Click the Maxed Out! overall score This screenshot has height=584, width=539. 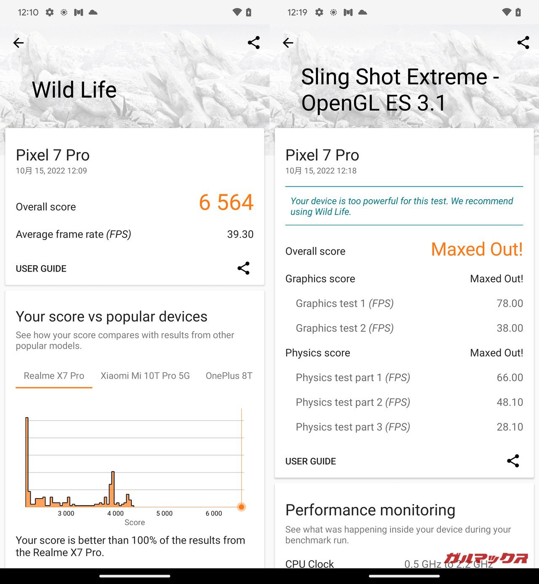point(477,249)
